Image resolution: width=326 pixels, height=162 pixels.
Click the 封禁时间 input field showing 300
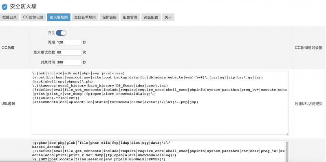point(68,62)
